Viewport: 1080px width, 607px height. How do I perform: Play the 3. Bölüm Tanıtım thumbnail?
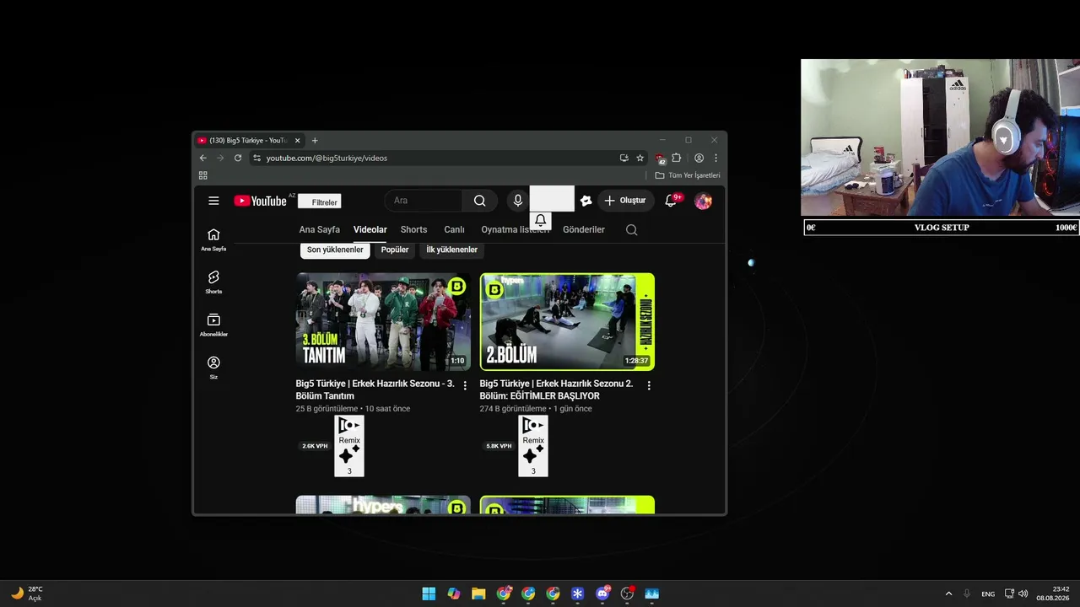pos(383,322)
